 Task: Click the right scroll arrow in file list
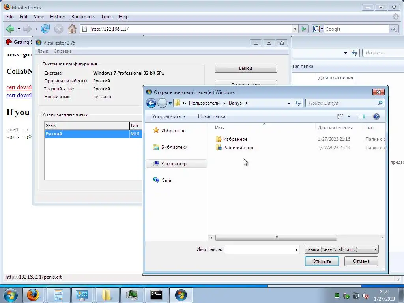[x=382, y=238]
